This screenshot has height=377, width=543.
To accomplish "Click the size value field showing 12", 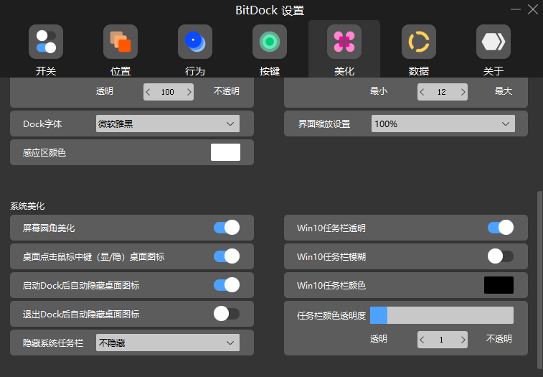I will (442, 92).
